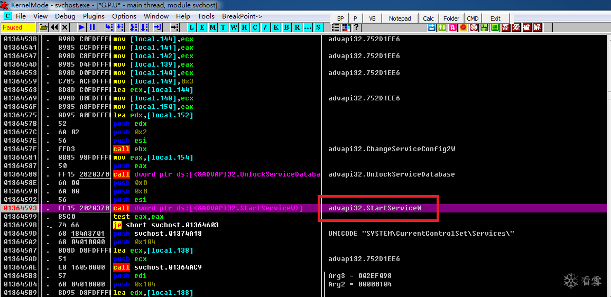Click the pink A plugin icon

click(453, 27)
